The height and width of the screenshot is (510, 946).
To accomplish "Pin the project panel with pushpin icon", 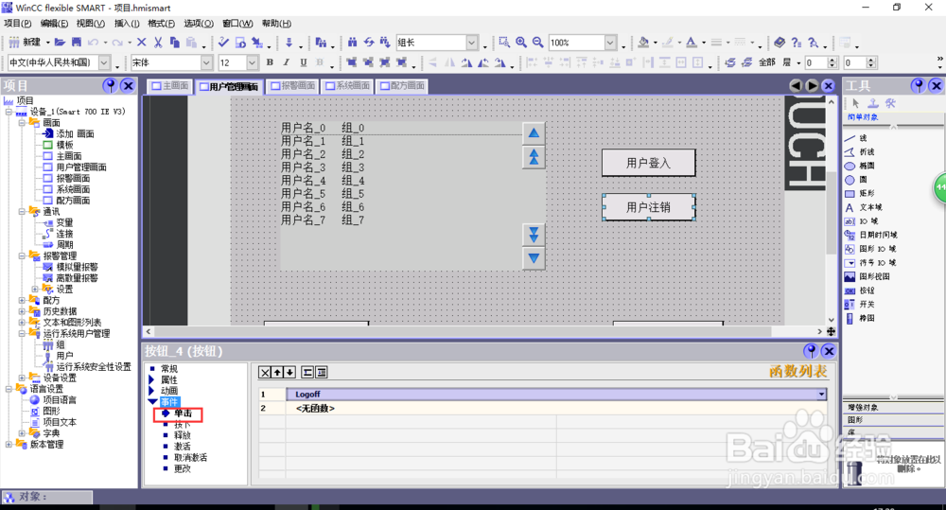I will tap(110, 86).
